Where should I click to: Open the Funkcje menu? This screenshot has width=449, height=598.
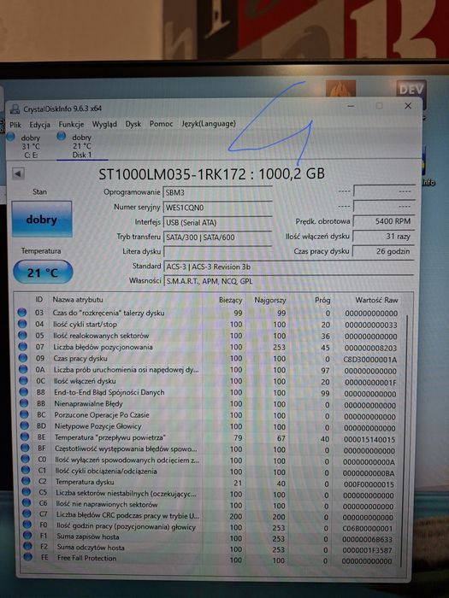click(x=71, y=125)
